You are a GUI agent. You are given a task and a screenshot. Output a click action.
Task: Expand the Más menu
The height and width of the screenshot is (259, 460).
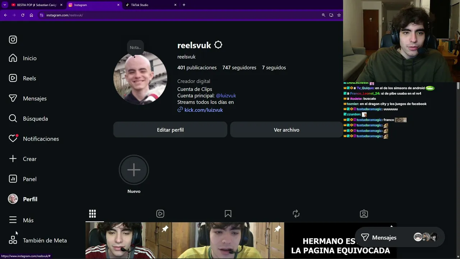click(21, 220)
